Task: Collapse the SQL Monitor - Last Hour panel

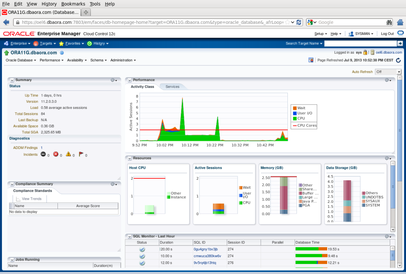Action: pyautogui.click(x=130, y=236)
